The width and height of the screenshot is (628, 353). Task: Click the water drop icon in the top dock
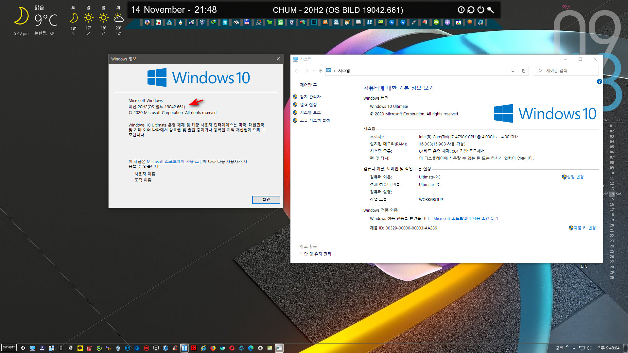coord(180,22)
